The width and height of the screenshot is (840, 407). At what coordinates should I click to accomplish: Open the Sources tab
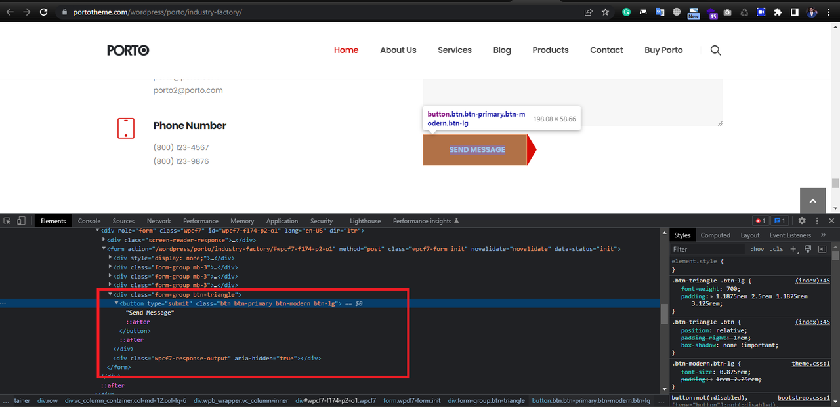(123, 221)
